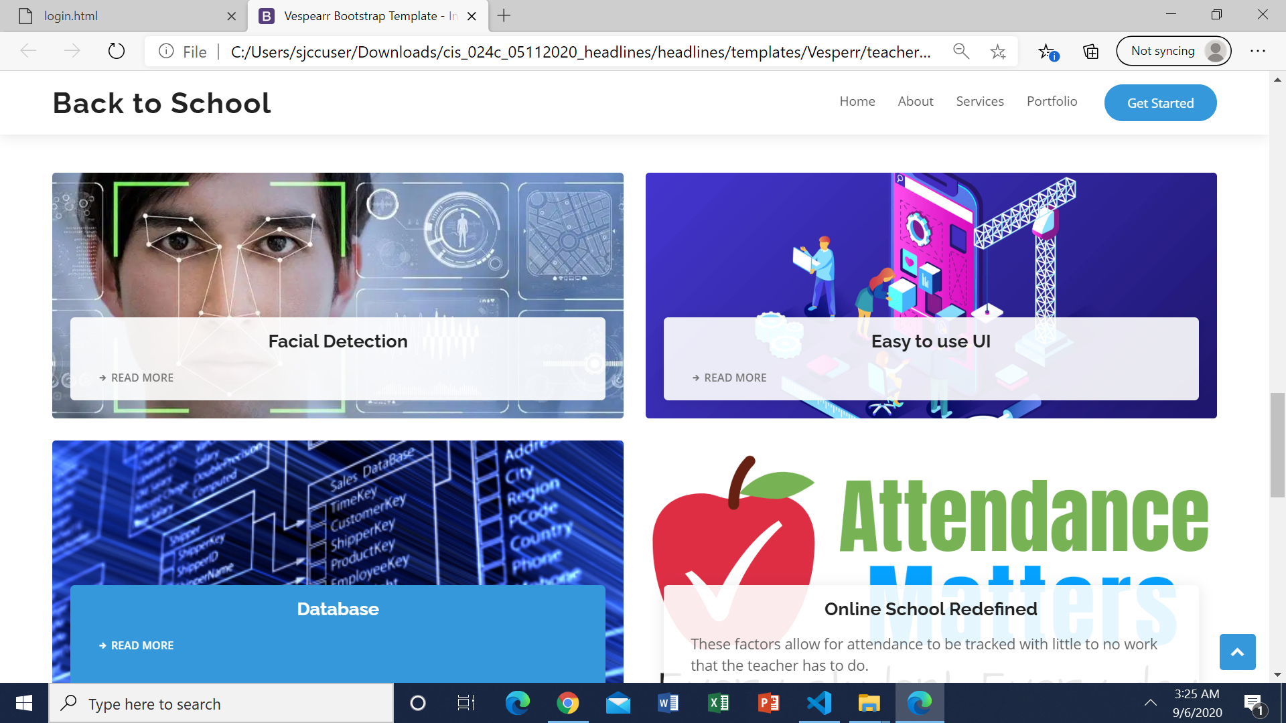1286x723 pixels.
Task: Open File Explorer in taskbar
Action: [x=869, y=703]
